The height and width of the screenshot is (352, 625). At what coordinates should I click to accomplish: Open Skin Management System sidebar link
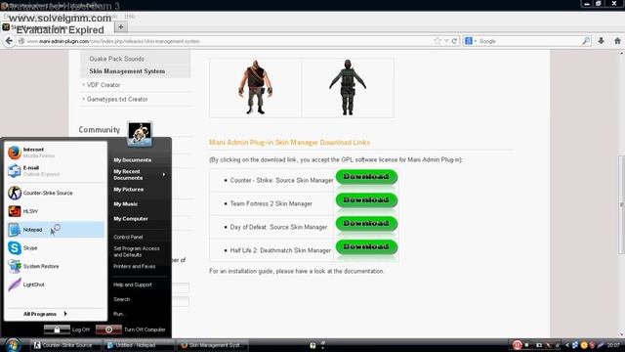tap(127, 71)
